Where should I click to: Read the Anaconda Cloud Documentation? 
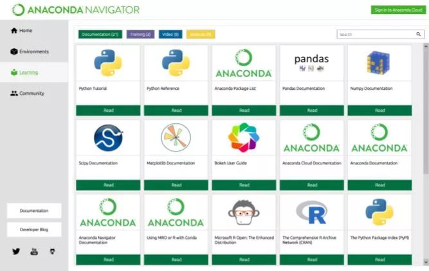pyautogui.click(x=312, y=185)
